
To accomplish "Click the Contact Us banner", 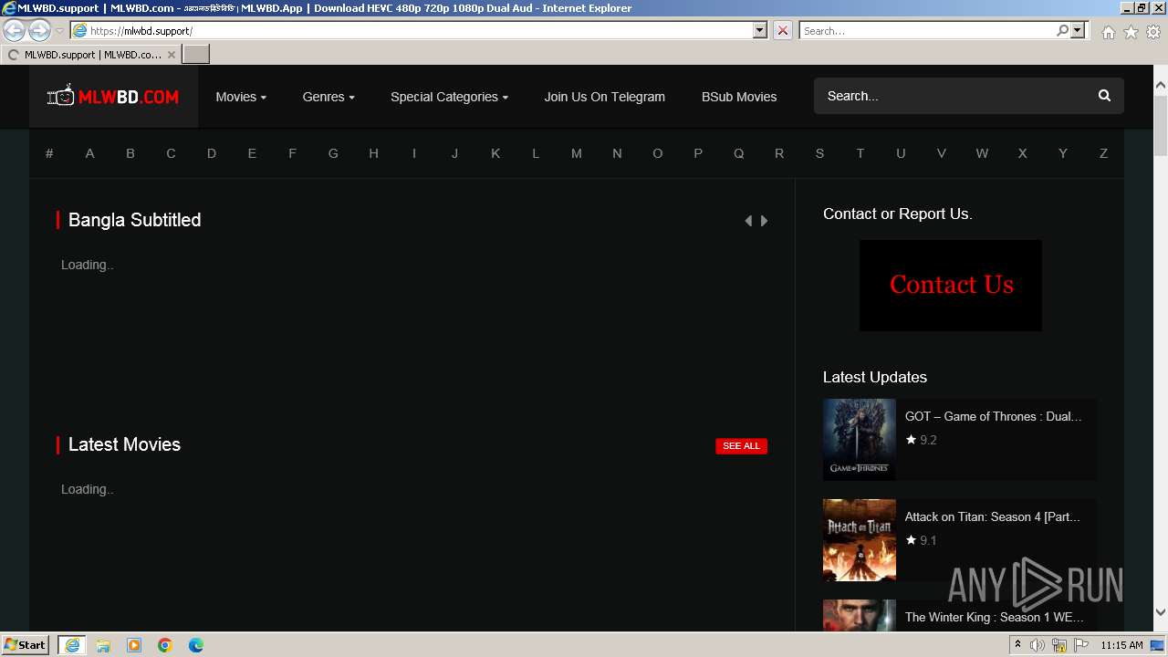I will [951, 286].
